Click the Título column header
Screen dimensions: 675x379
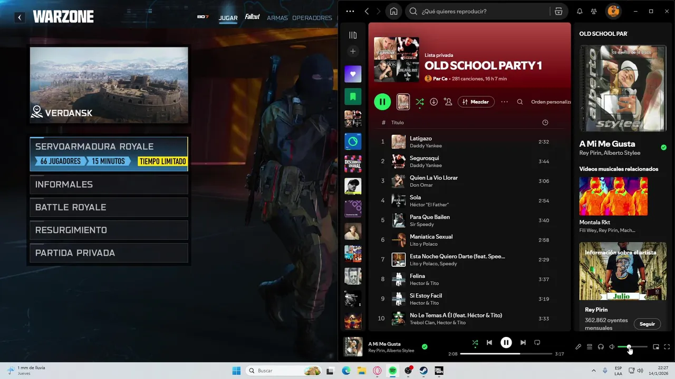(397, 123)
